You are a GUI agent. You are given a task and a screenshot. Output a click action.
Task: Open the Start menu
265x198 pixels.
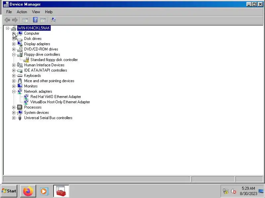[9, 191]
